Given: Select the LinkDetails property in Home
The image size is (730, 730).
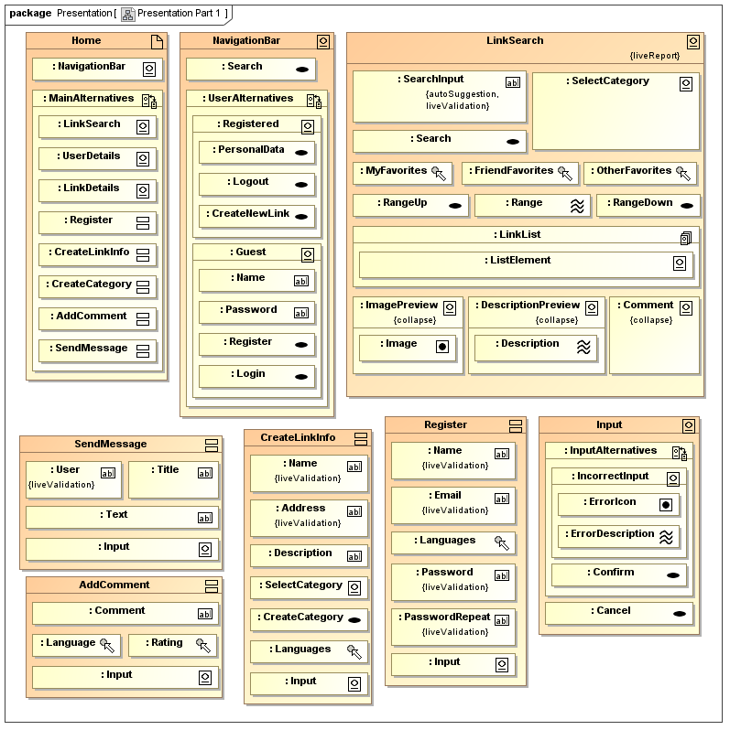Looking at the screenshot, I should pos(97,191).
